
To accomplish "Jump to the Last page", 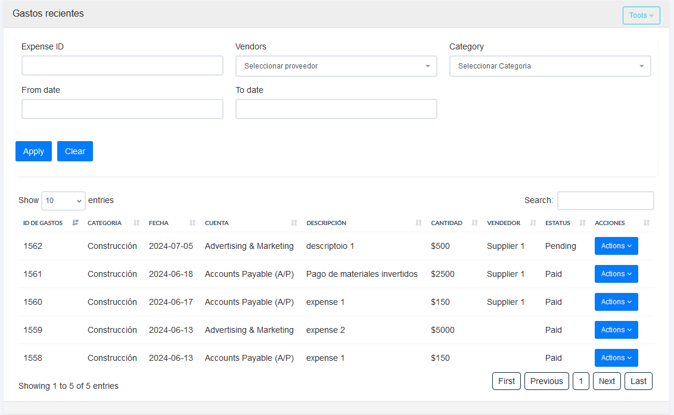I will 638,381.
